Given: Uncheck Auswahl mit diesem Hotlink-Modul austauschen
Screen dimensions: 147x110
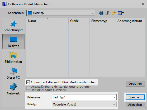Looking at the screenshot, I should [x=28, y=82].
